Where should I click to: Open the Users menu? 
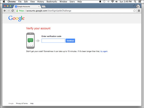pos(72,2)
